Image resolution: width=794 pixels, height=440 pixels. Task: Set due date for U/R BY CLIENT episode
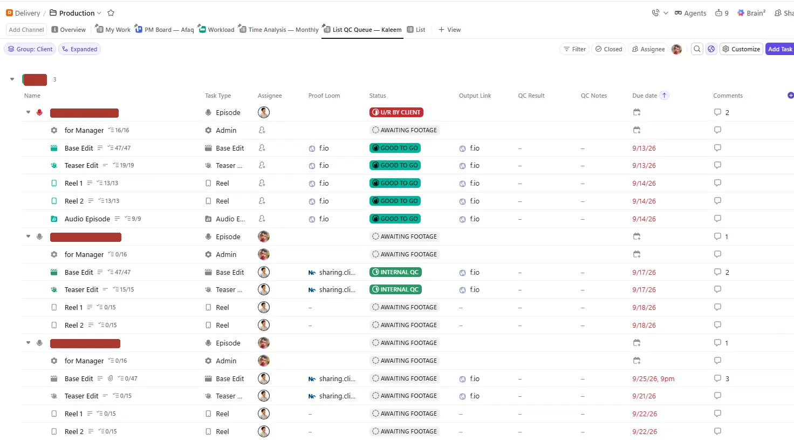tap(636, 112)
